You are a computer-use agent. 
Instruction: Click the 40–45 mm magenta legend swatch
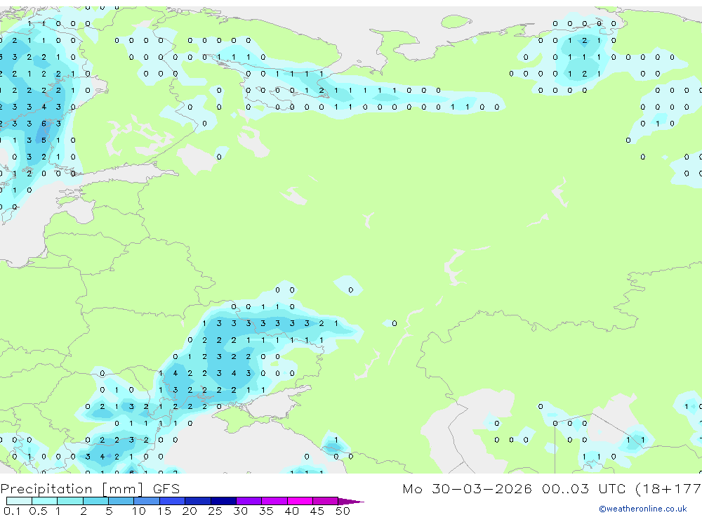click(300, 501)
